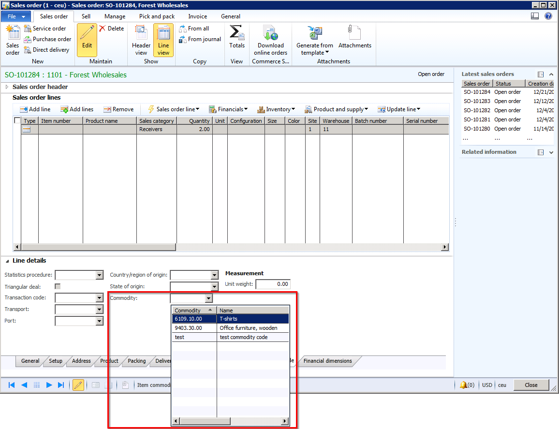Expand the Sales order header section
The image size is (559, 429).
(x=7, y=87)
